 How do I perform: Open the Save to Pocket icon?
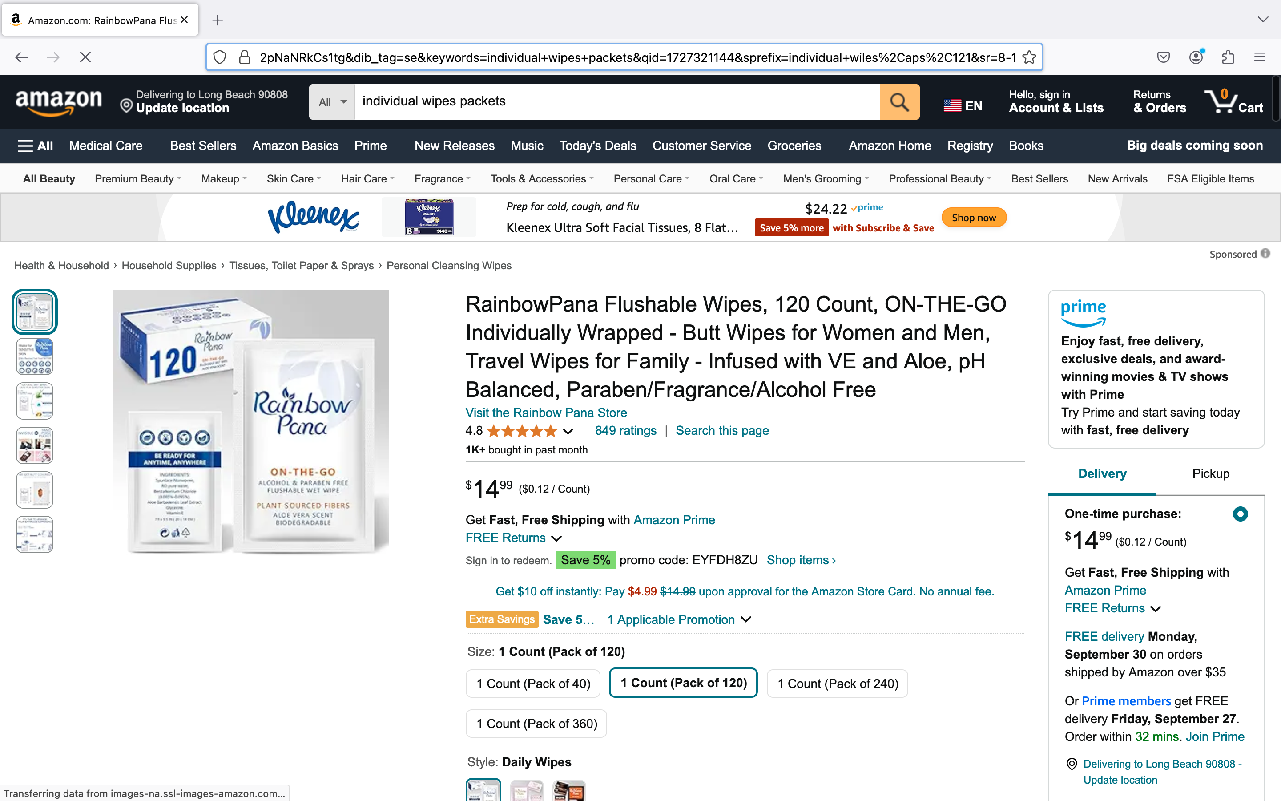click(1163, 57)
